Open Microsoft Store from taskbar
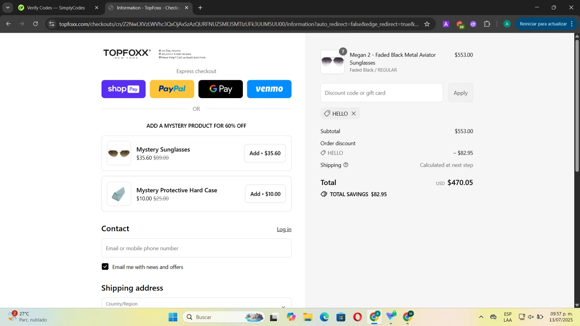The image size is (580, 326). click(x=341, y=317)
